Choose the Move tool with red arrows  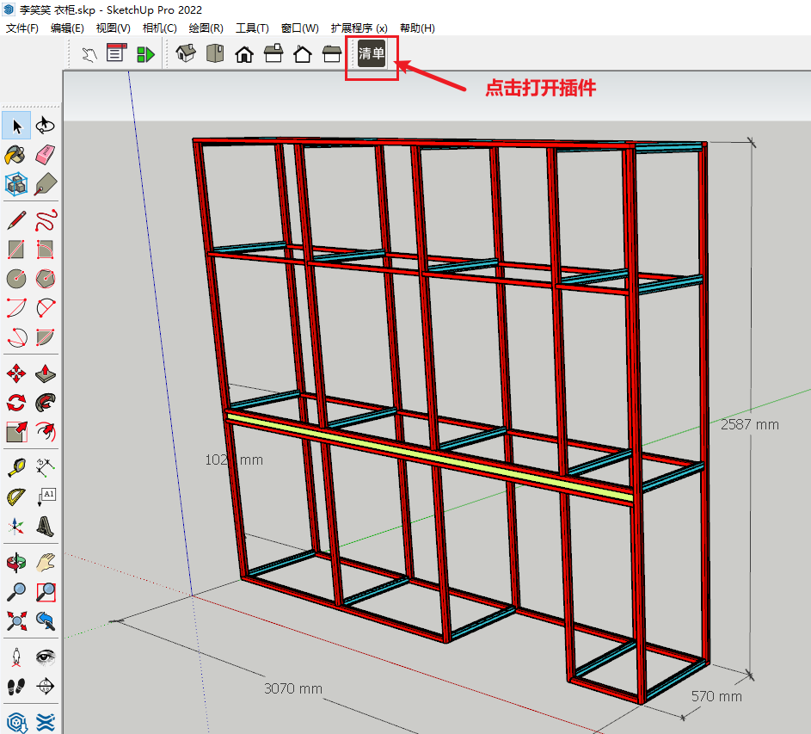[x=16, y=373]
